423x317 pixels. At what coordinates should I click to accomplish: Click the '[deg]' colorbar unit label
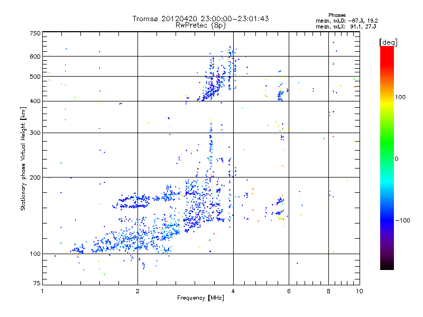pyautogui.click(x=388, y=42)
